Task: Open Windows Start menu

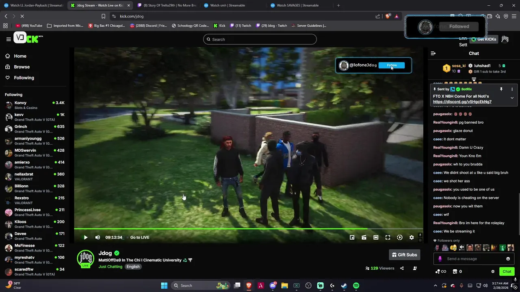Action: click(164, 286)
